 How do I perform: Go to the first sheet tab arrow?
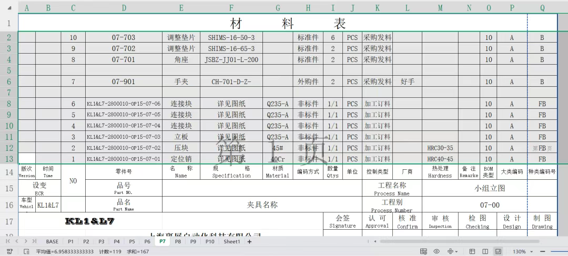coord(8,241)
